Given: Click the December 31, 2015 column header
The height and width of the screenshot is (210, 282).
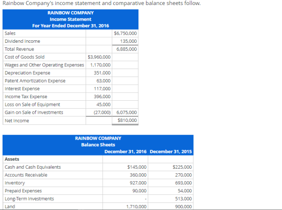Looking at the screenshot, I should pos(171,152).
